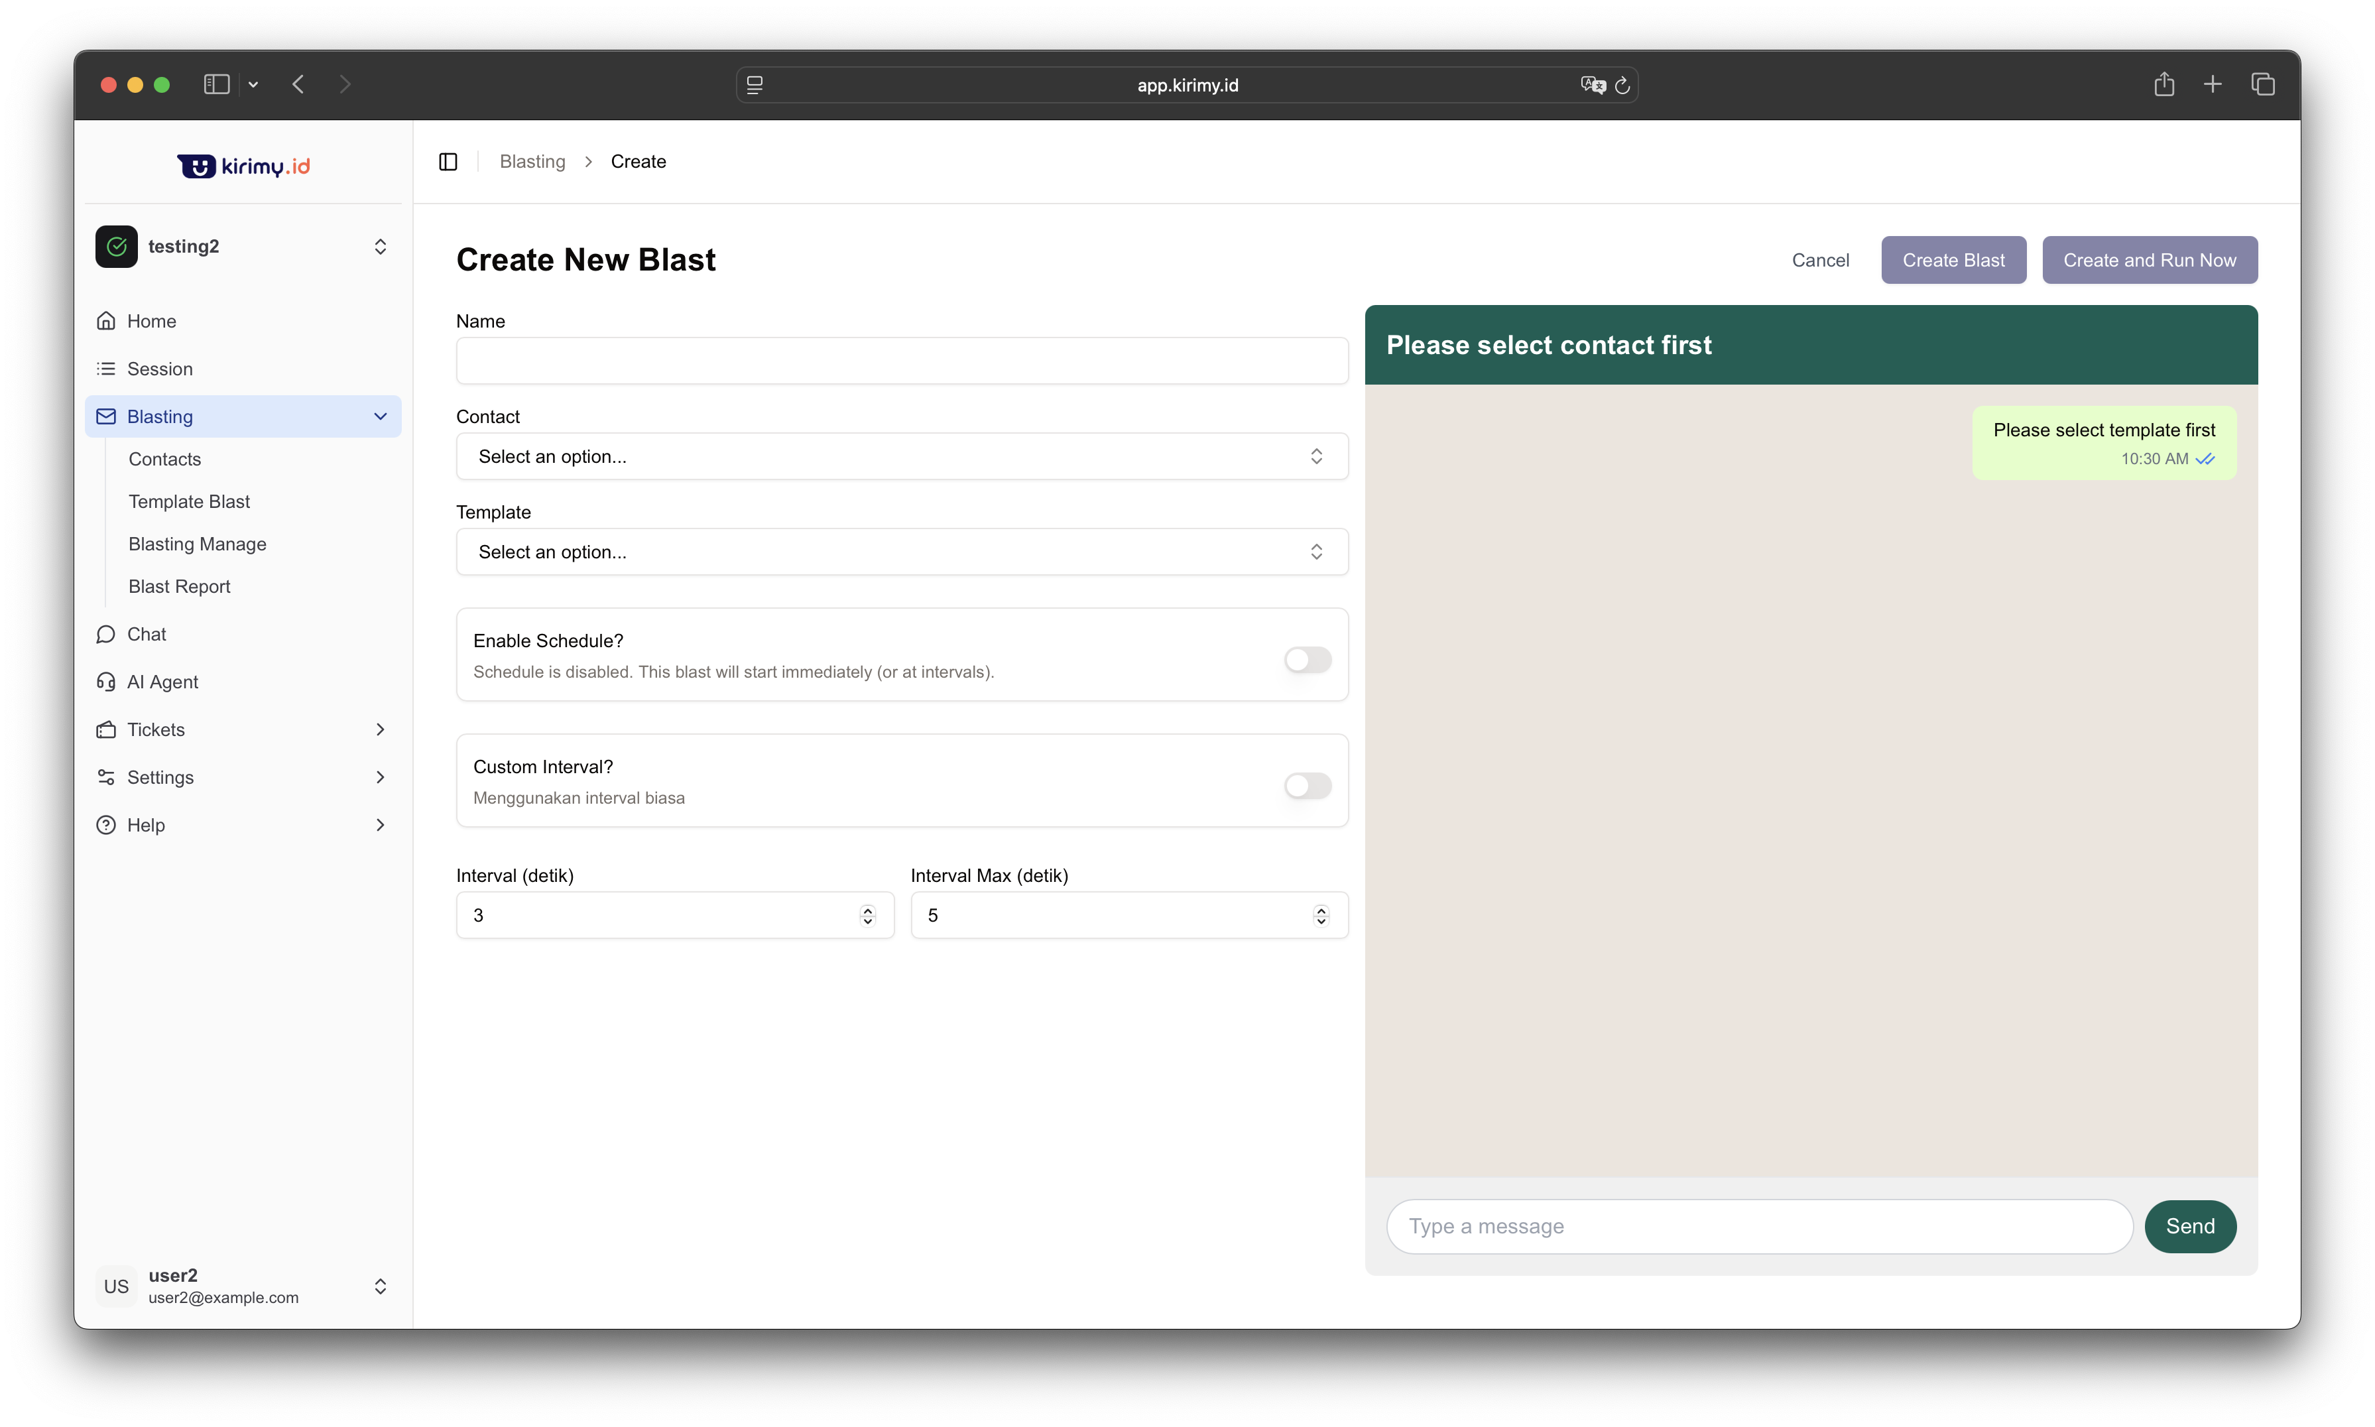Open AI Agent headset icon
Viewport: 2375px width, 1427px height.
(x=106, y=682)
